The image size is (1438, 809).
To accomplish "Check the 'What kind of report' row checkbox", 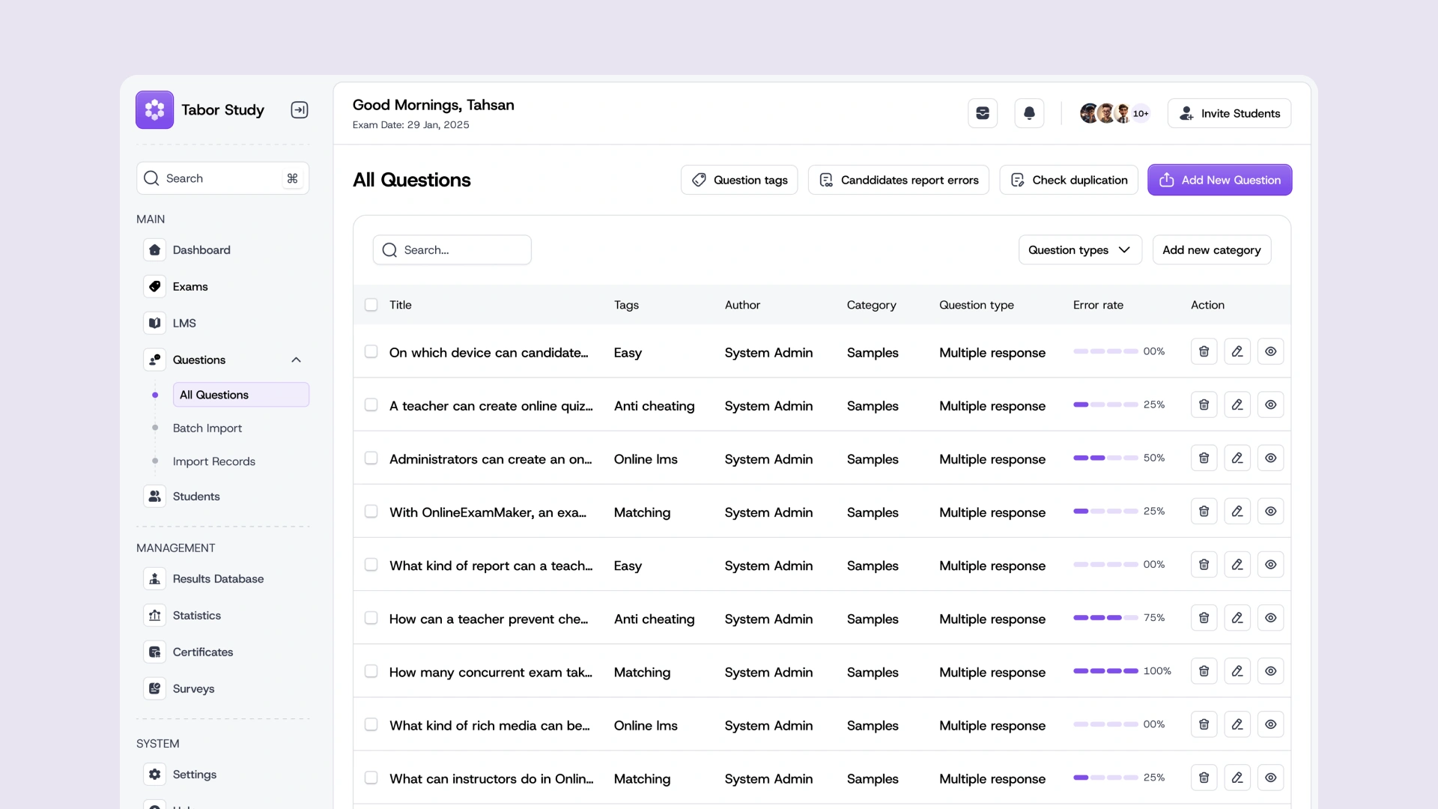I will pyautogui.click(x=371, y=564).
